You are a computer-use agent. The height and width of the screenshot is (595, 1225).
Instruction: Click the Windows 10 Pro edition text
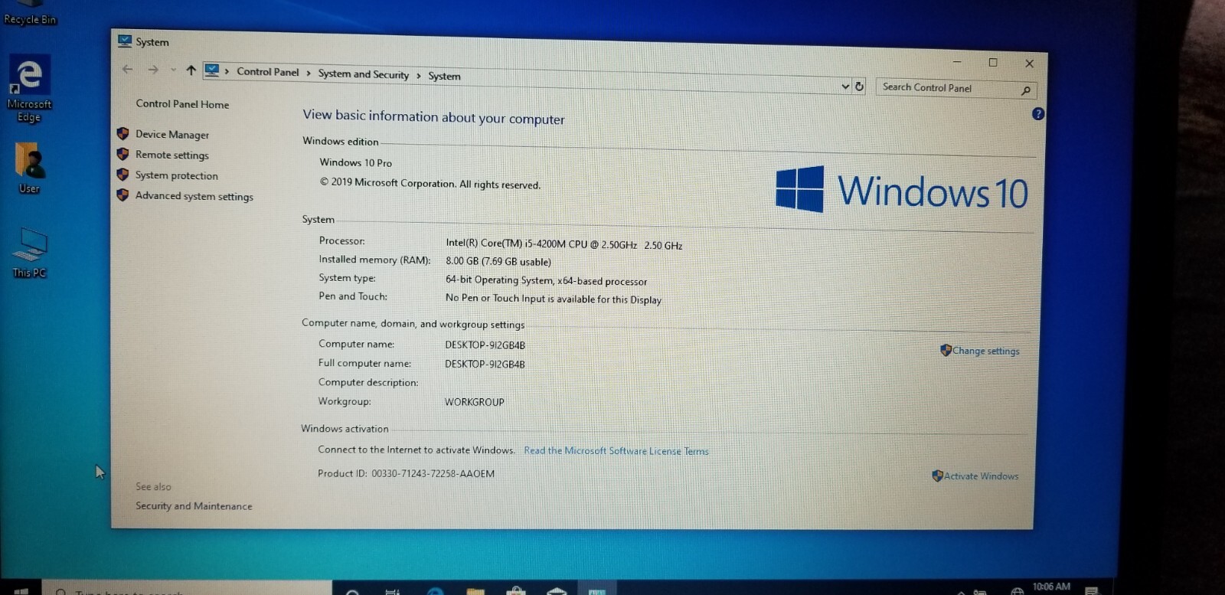click(356, 163)
